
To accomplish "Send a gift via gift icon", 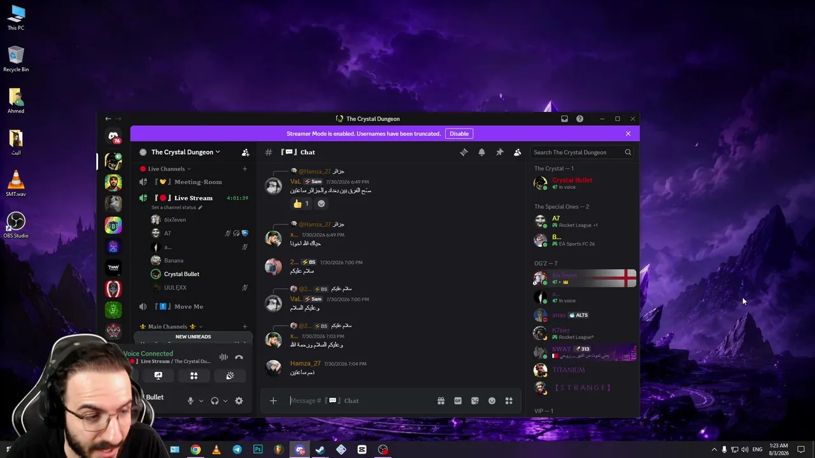I will point(441,401).
